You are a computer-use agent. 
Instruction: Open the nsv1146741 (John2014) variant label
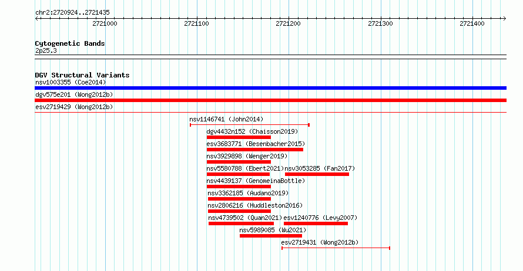point(226,119)
